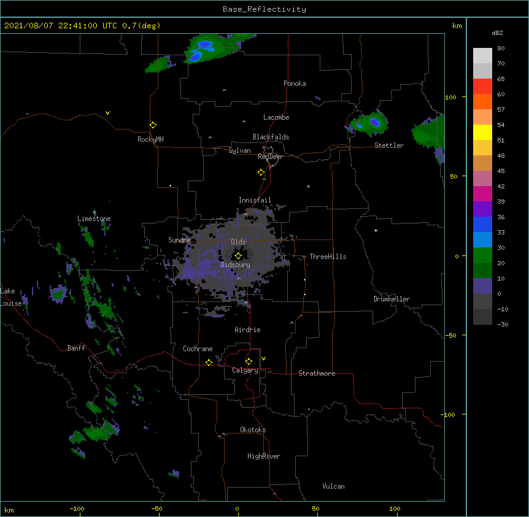Pick the dark blue 33-36 dBZ legend swatch
Image resolution: width=529 pixels, height=517 pixels.
pos(482,224)
